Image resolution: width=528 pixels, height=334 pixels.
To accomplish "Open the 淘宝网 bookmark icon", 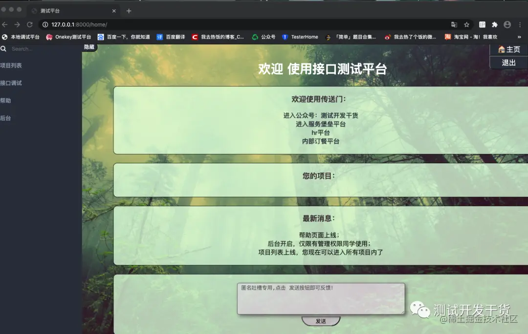I will [x=447, y=37].
